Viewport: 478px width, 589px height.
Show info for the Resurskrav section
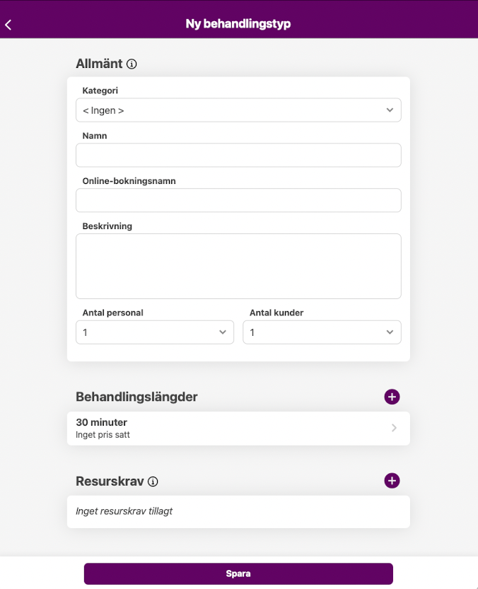pyautogui.click(x=153, y=482)
